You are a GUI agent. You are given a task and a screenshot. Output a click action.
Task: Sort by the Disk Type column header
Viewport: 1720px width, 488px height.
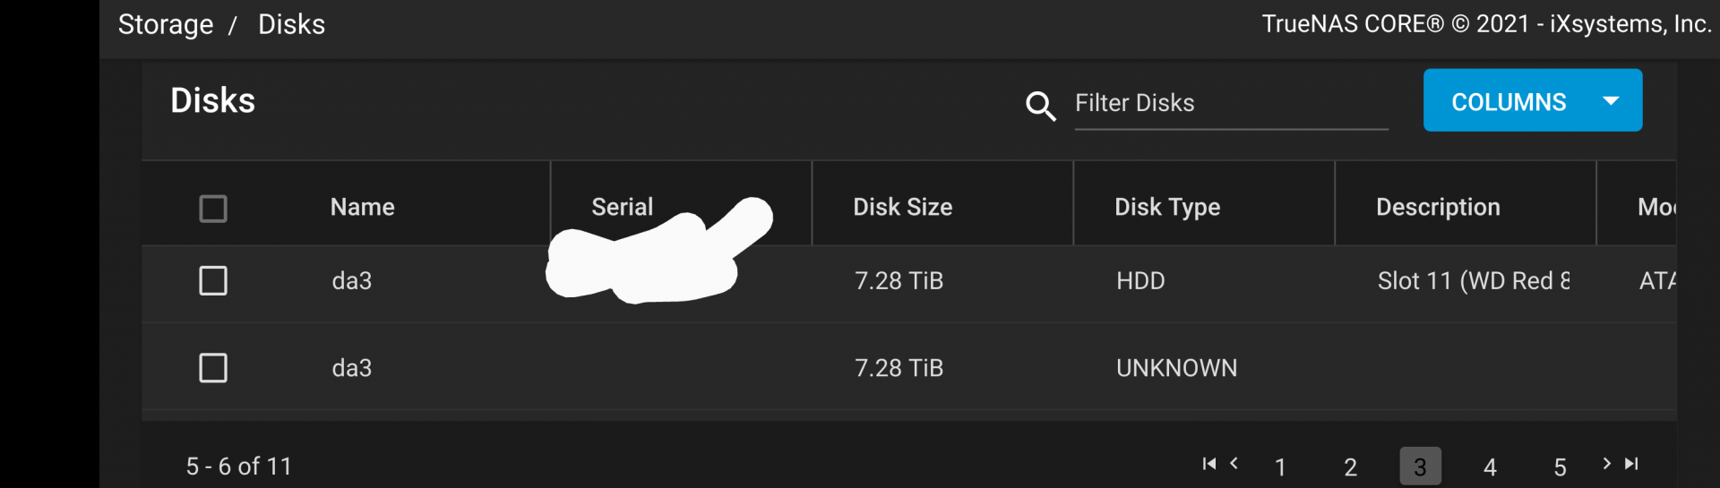1167,208
